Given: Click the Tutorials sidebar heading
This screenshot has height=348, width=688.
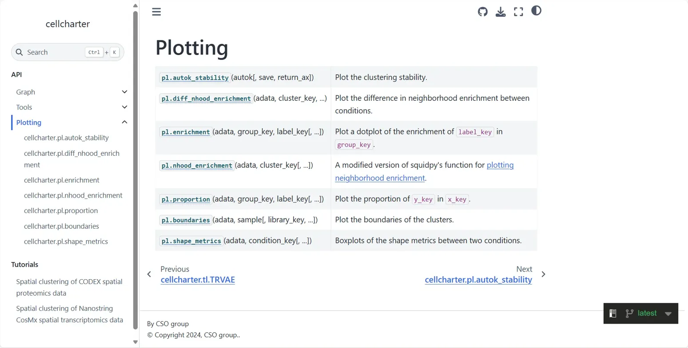Looking at the screenshot, I should (x=24, y=265).
